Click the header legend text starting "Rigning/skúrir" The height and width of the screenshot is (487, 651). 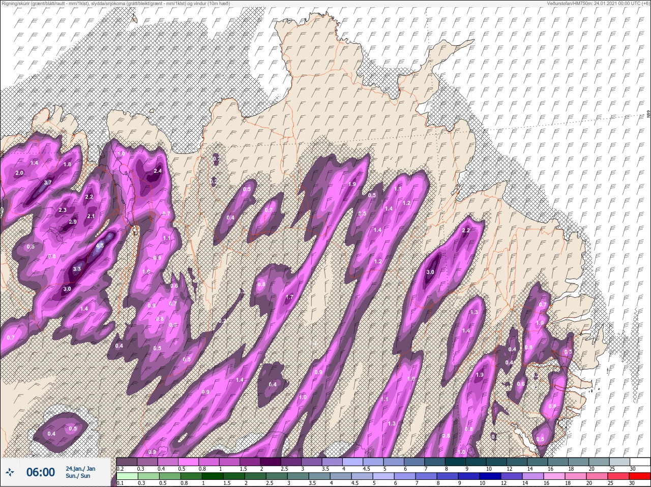pos(115,4)
